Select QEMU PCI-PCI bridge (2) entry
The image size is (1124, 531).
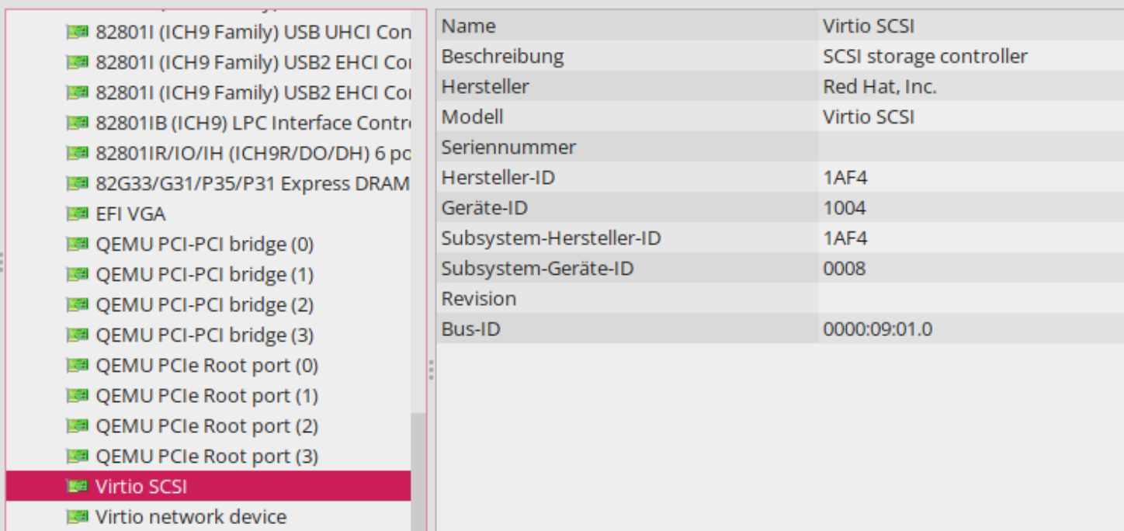pos(204,305)
